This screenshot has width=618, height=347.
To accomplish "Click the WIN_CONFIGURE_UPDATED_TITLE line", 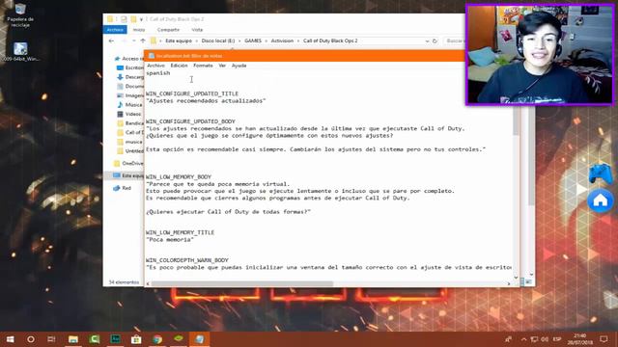I will click(x=192, y=93).
